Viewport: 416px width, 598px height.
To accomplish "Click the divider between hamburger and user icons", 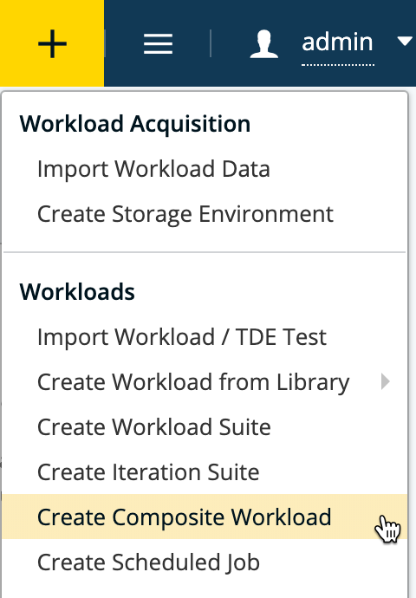I will pos(211,43).
